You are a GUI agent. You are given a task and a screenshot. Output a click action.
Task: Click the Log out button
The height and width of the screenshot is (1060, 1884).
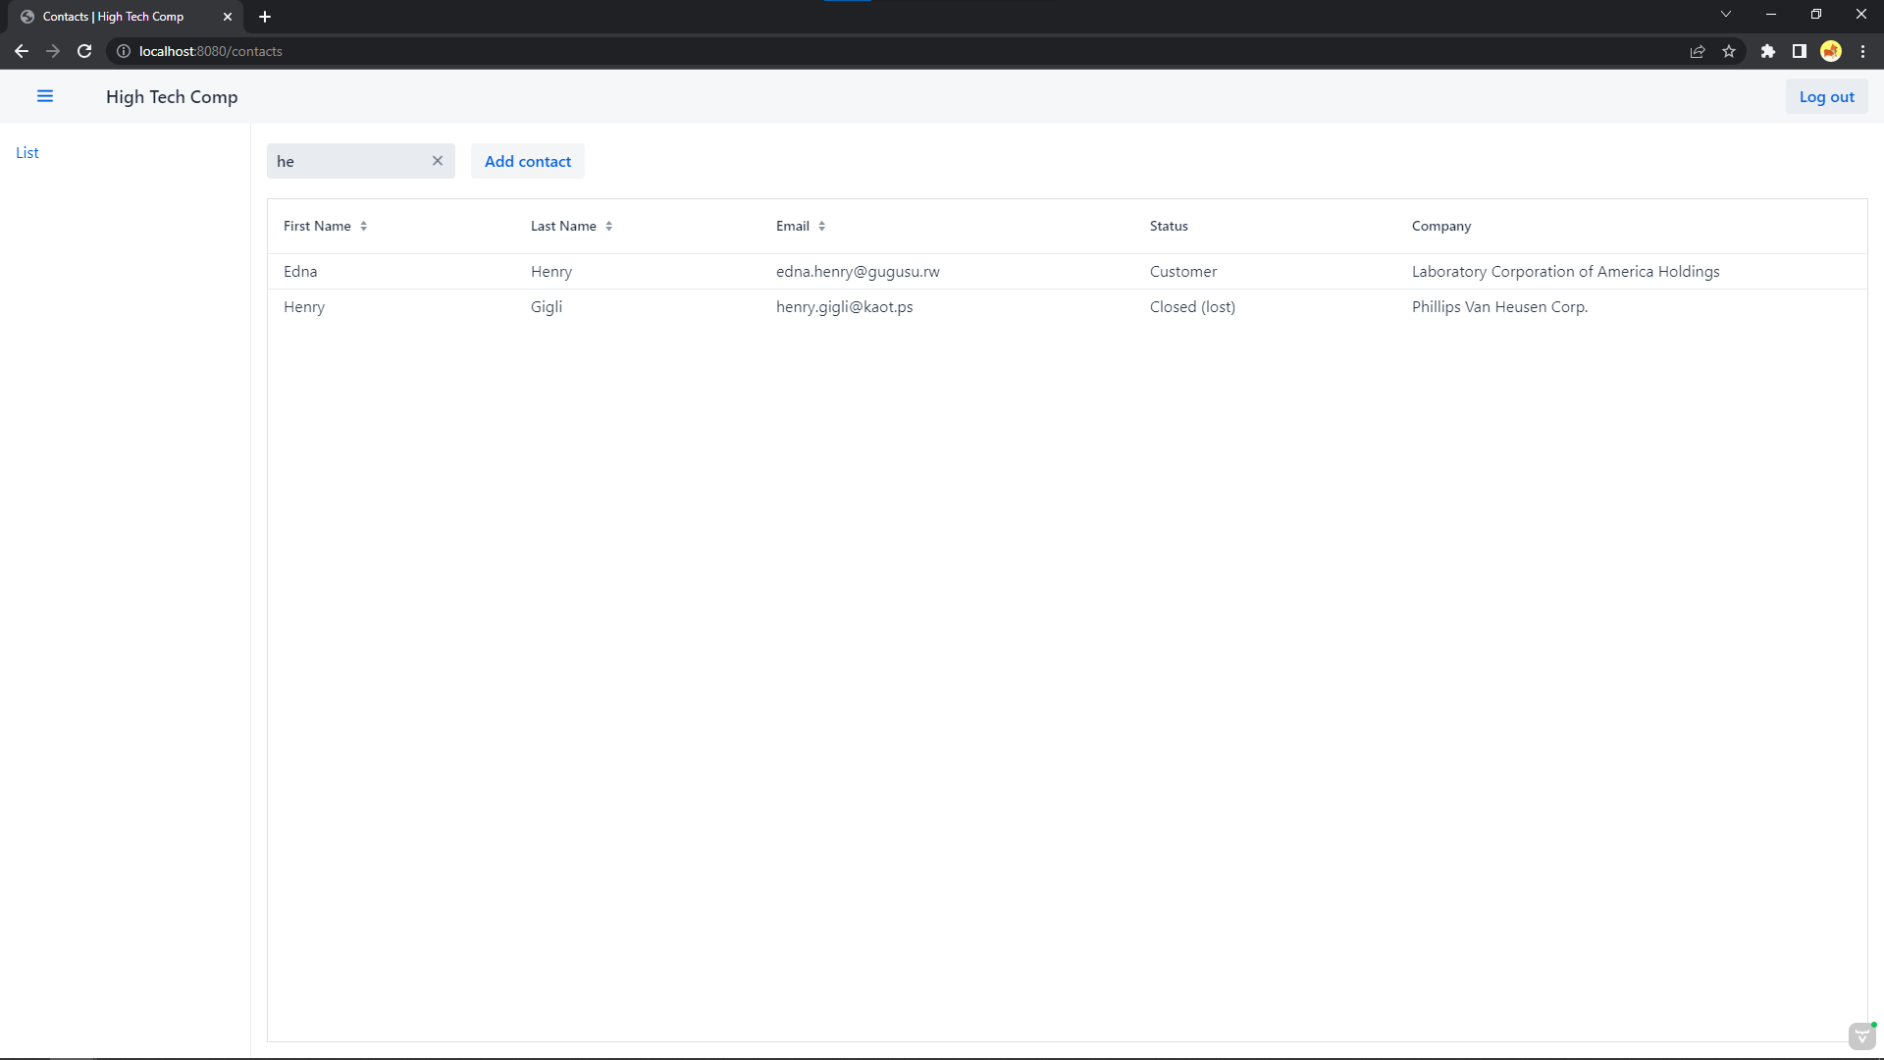pyautogui.click(x=1826, y=96)
